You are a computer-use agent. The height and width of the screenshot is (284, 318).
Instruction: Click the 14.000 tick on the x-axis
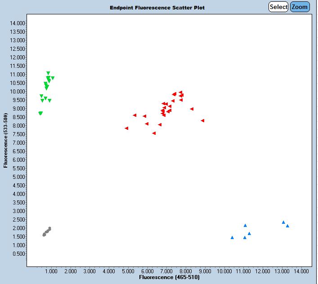[301, 271]
